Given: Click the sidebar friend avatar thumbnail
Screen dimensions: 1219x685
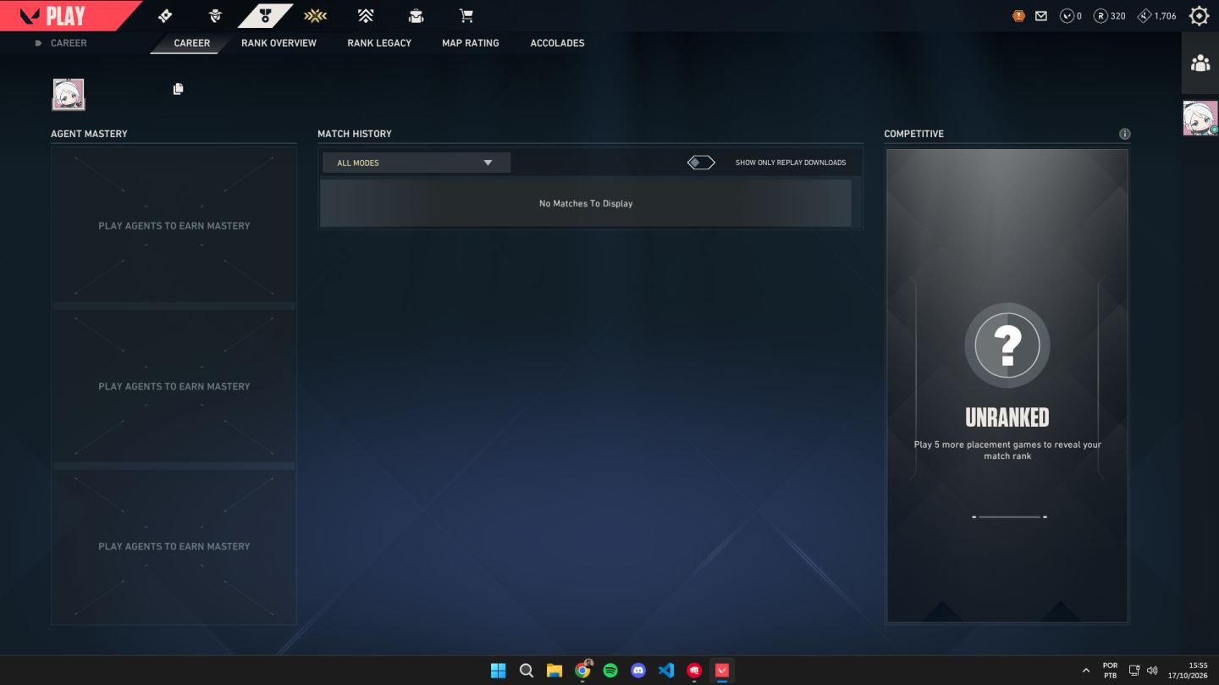Looking at the screenshot, I should point(1200,118).
